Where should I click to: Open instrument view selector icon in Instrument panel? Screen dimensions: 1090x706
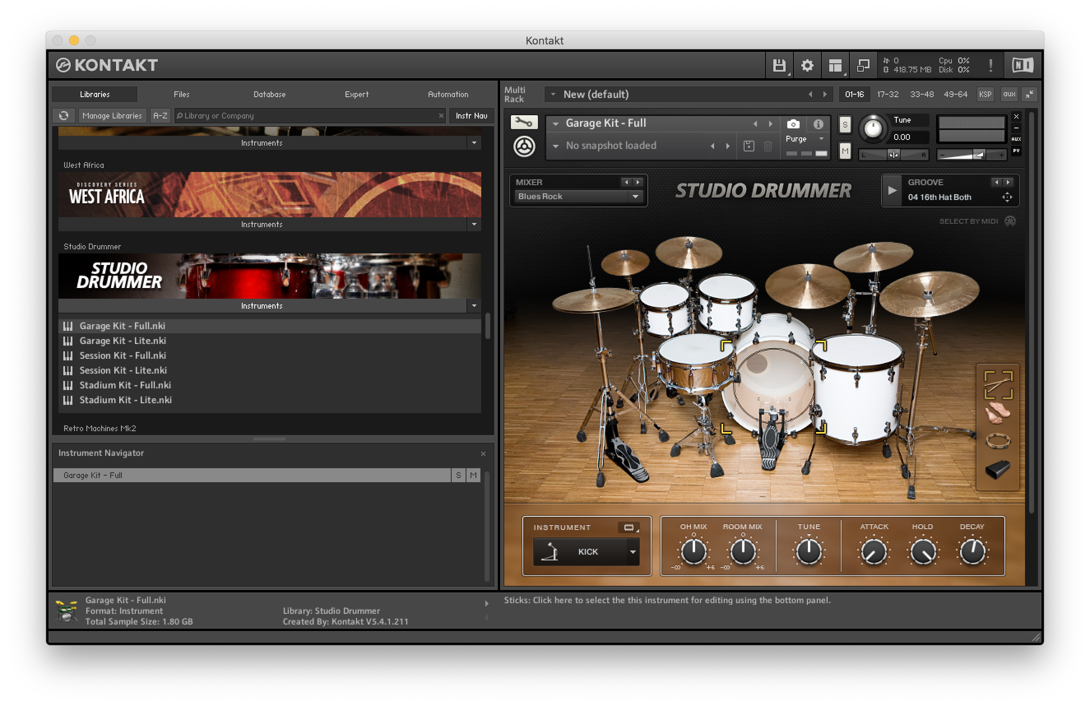click(x=629, y=527)
